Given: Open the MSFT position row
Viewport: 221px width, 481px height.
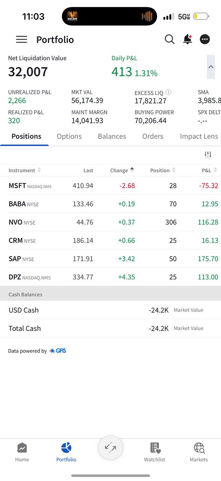Looking at the screenshot, I should click(110, 186).
